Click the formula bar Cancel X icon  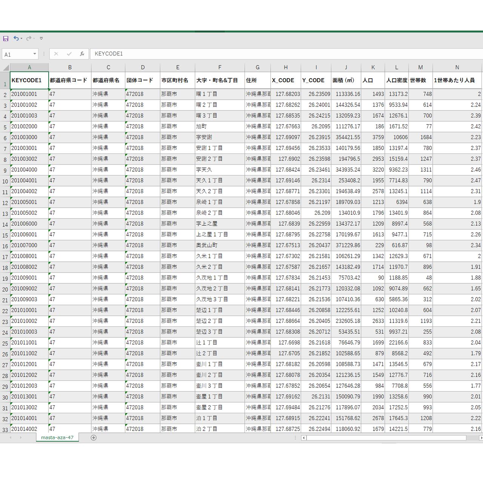pyautogui.click(x=56, y=54)
